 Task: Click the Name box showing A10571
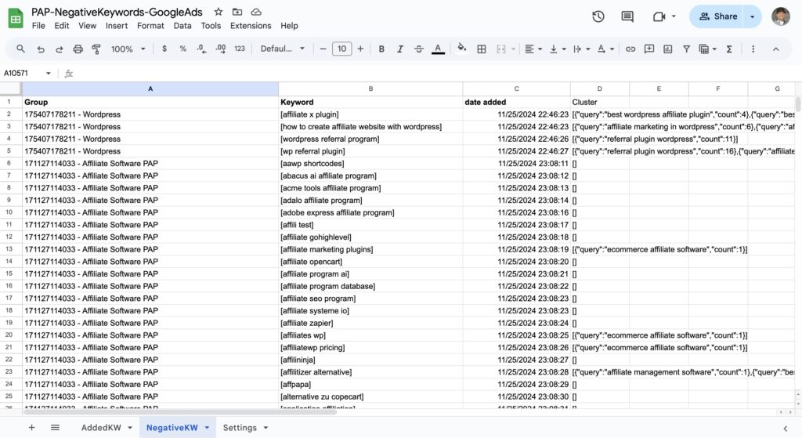[27, 73]
